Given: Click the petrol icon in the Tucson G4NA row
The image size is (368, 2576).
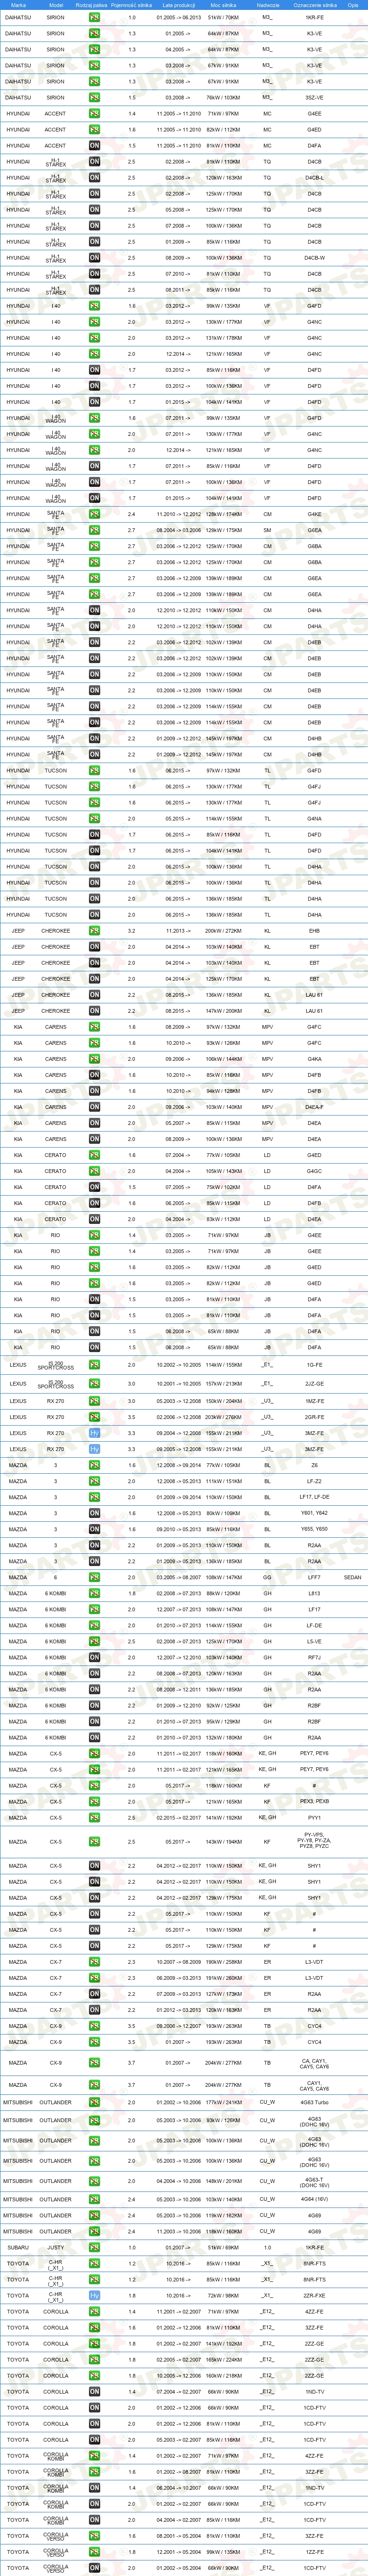Looking at the screenshot, I should (x=95, y=819).
